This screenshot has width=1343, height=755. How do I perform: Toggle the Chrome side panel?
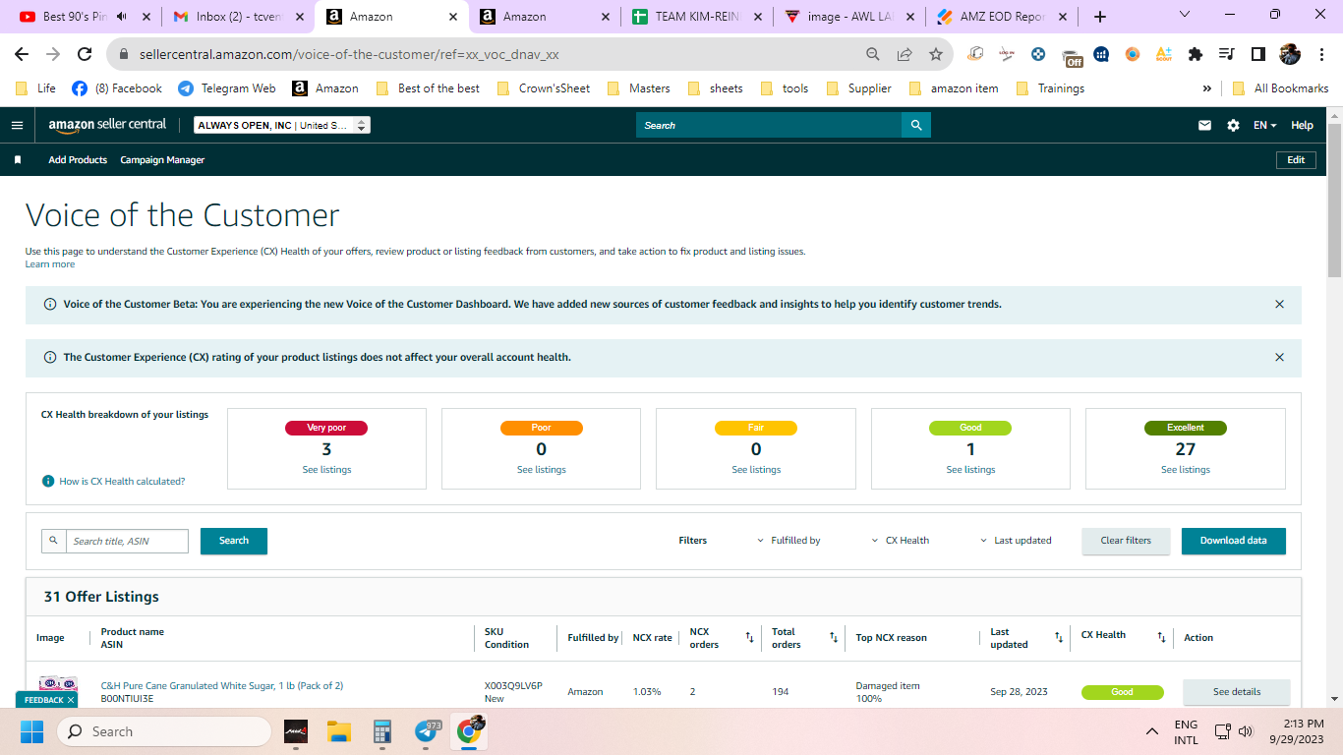coord(1257,54)
